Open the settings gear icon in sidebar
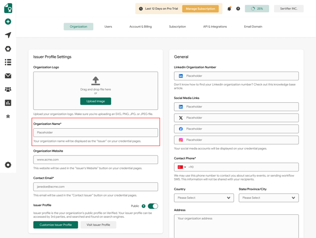 click(8, 165)
